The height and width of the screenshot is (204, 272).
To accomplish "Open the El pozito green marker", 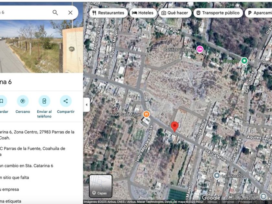I will tap(244, 61).
